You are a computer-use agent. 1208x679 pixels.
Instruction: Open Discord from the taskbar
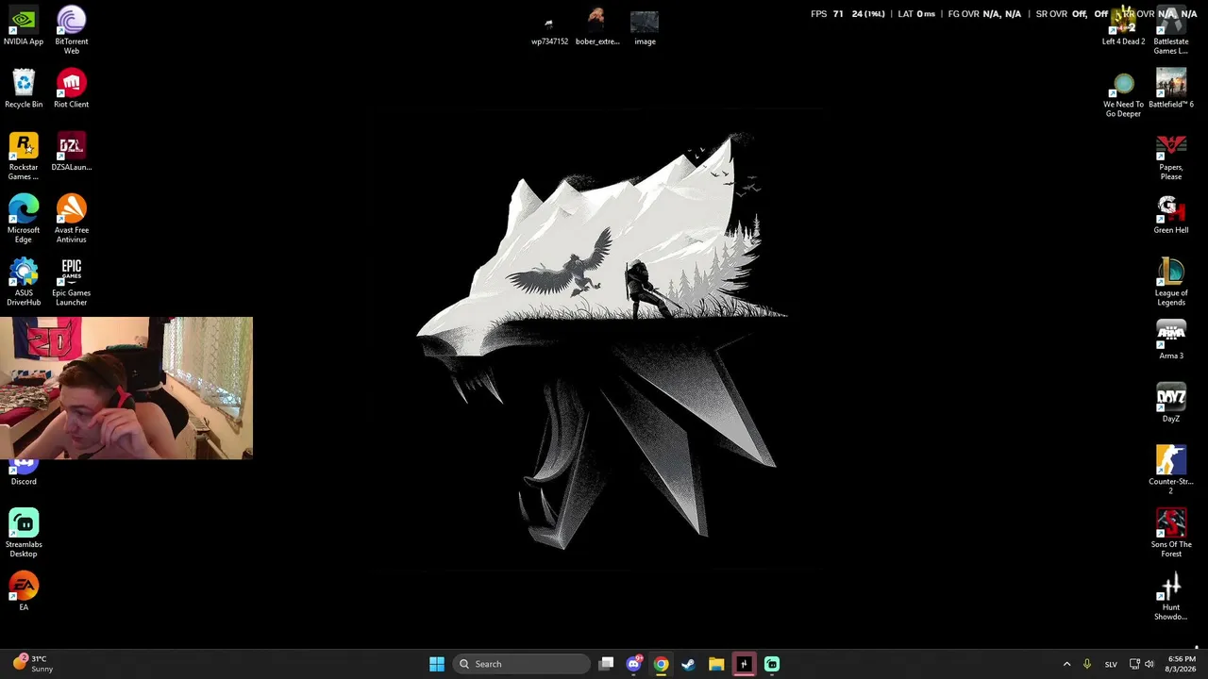(x=634, y=664)
